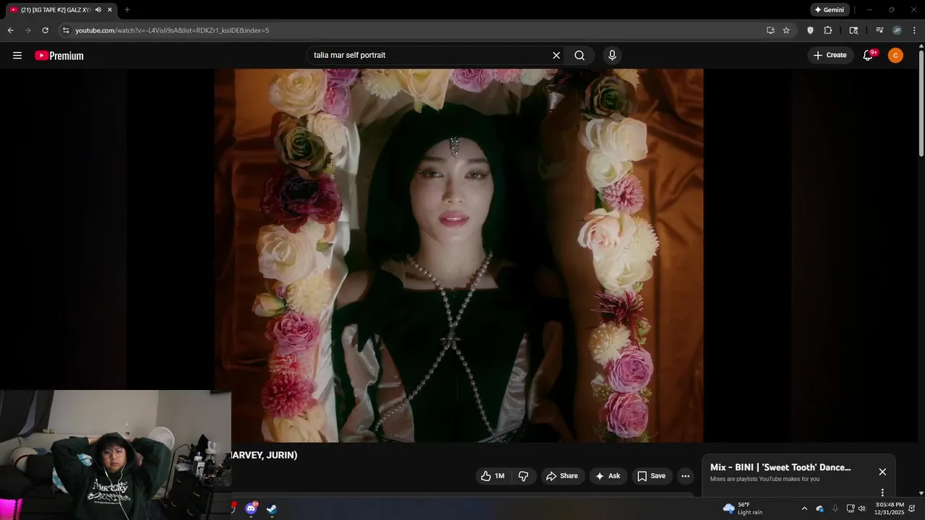
Task: Dislike the video with thumbs down
Action: (x=523, y=476)
